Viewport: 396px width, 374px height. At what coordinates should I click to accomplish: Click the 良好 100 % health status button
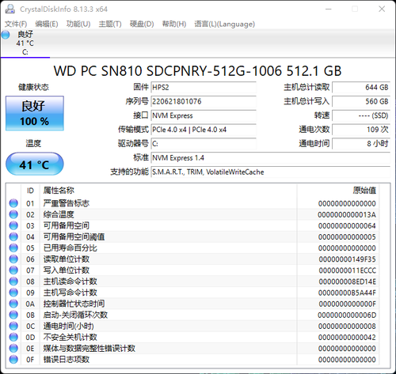coord(35,113)
